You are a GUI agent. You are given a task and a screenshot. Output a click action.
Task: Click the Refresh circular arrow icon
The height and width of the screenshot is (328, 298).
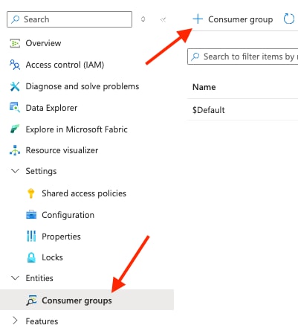tap(289, 19)
